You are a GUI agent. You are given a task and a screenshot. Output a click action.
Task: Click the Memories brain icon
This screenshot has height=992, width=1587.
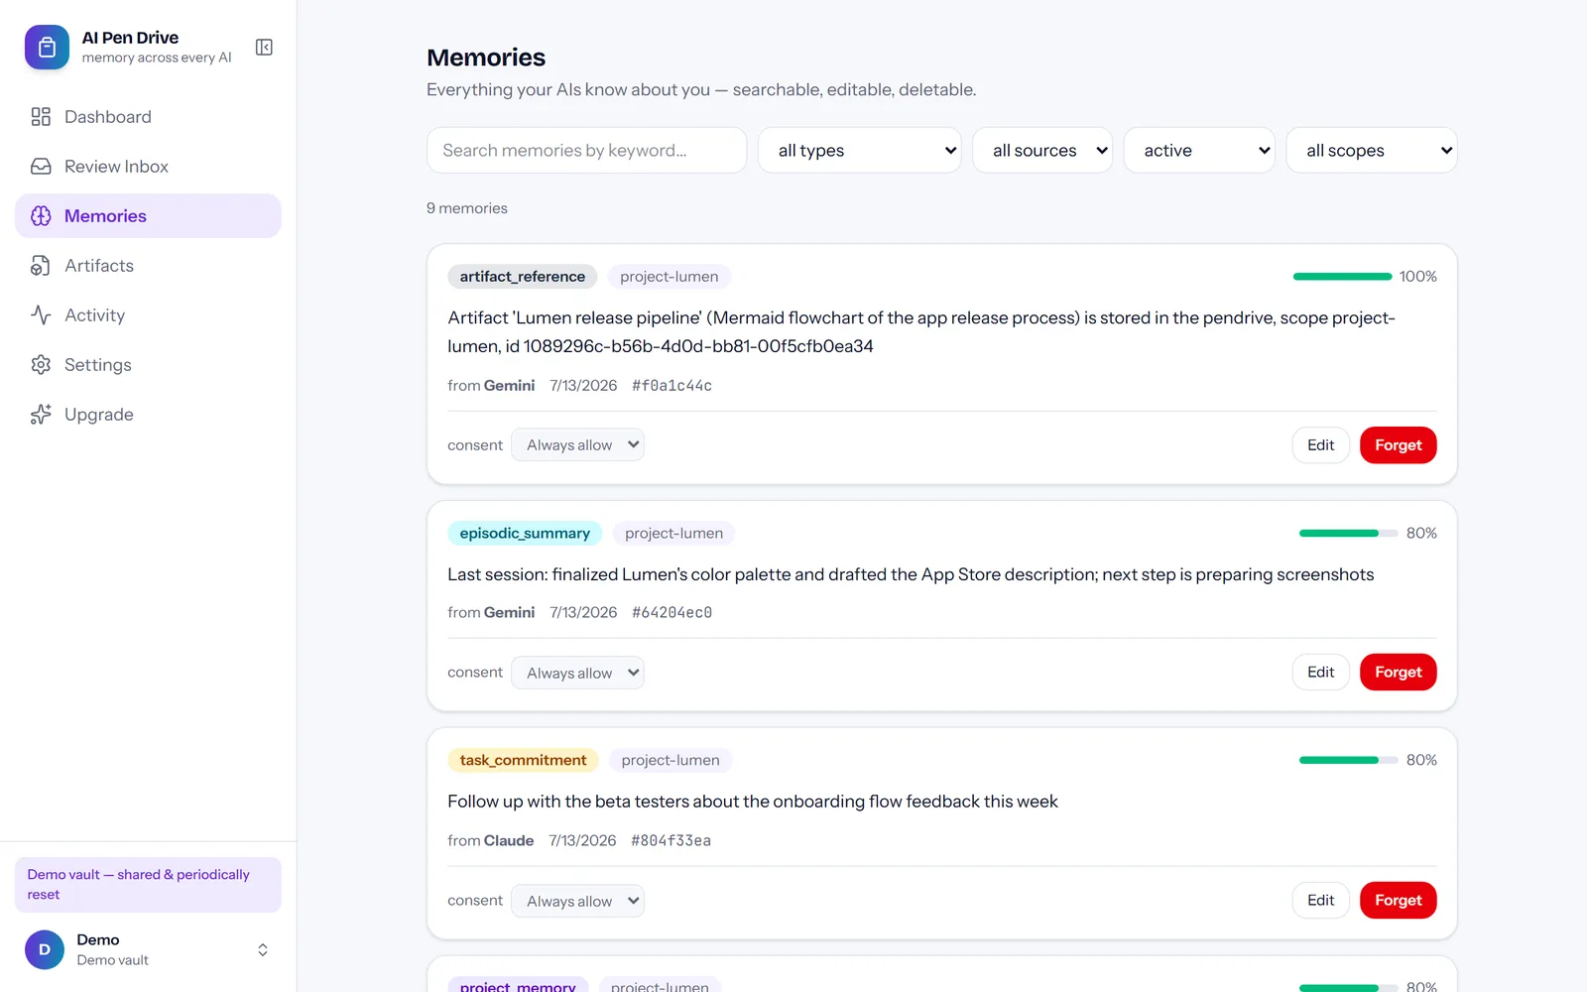point(41,216)
